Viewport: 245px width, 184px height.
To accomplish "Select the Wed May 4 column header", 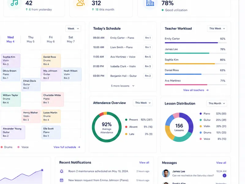I will (10, 39).
